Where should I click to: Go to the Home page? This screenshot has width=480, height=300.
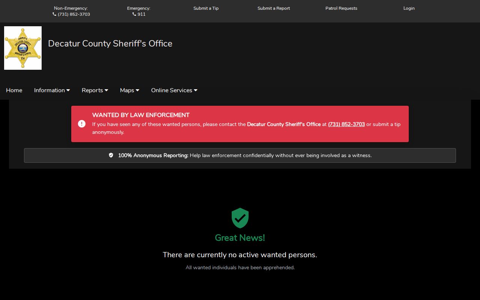14,90
